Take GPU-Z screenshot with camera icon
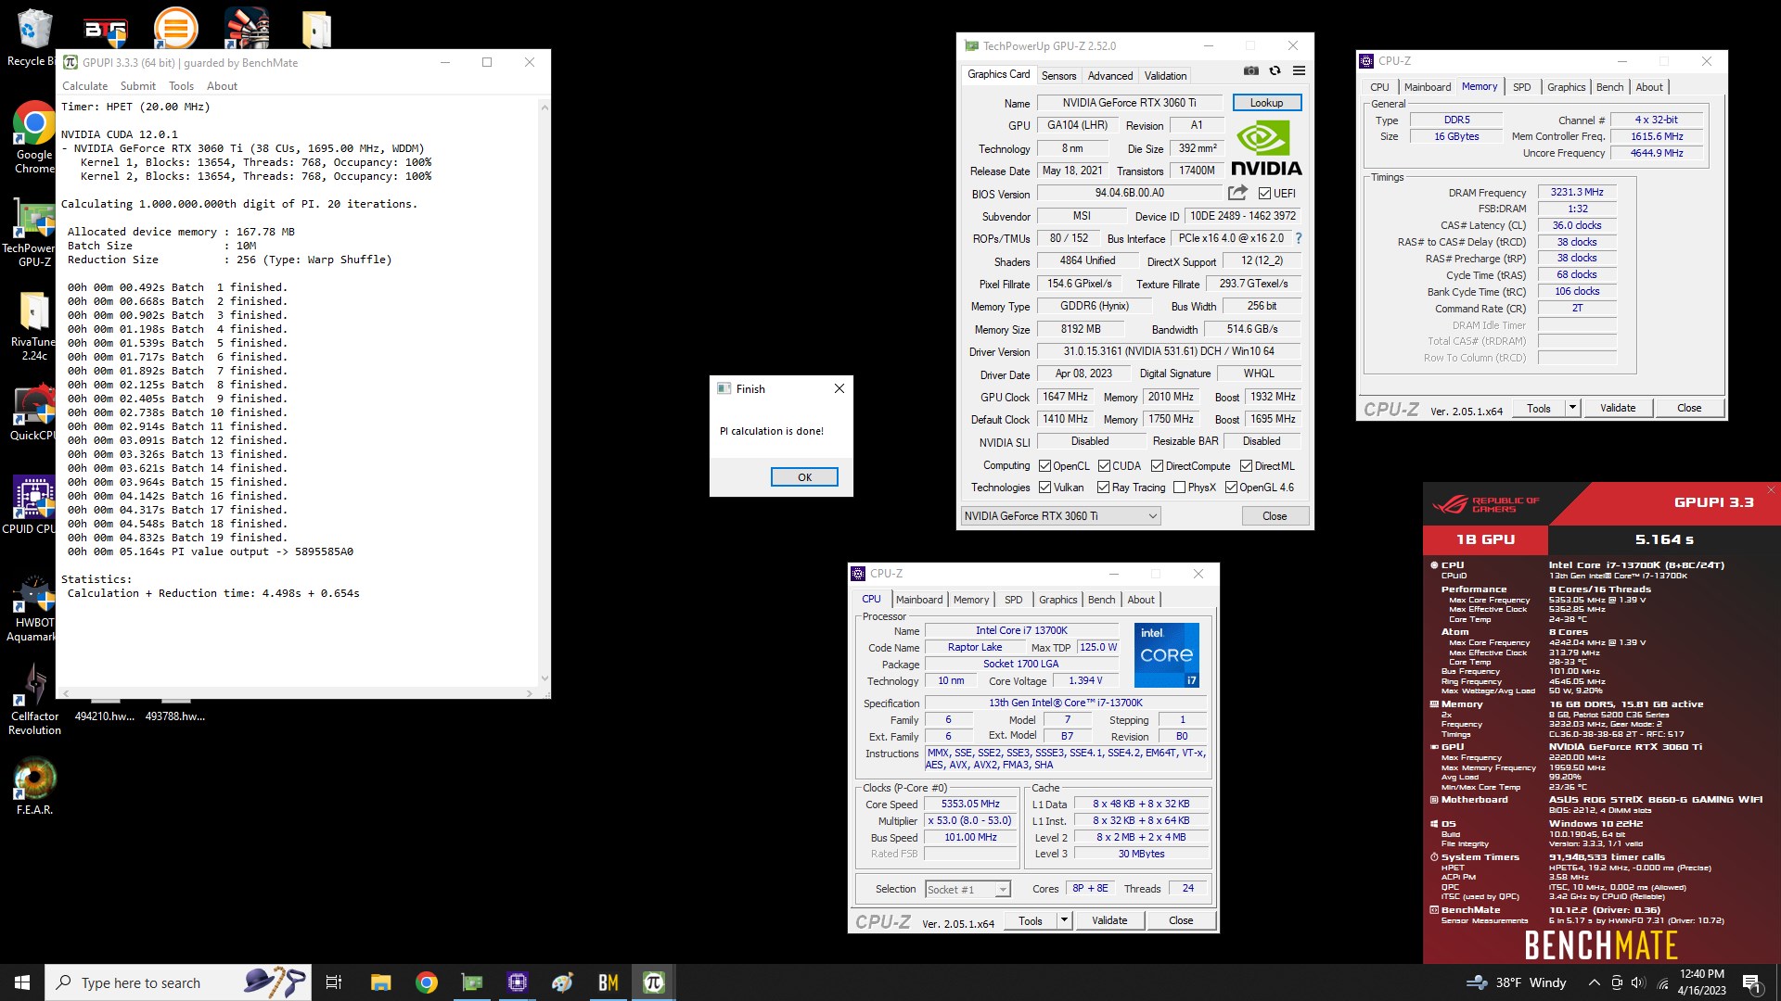Viewport: 1781px width, 1001px height. tap(1251, 71)
